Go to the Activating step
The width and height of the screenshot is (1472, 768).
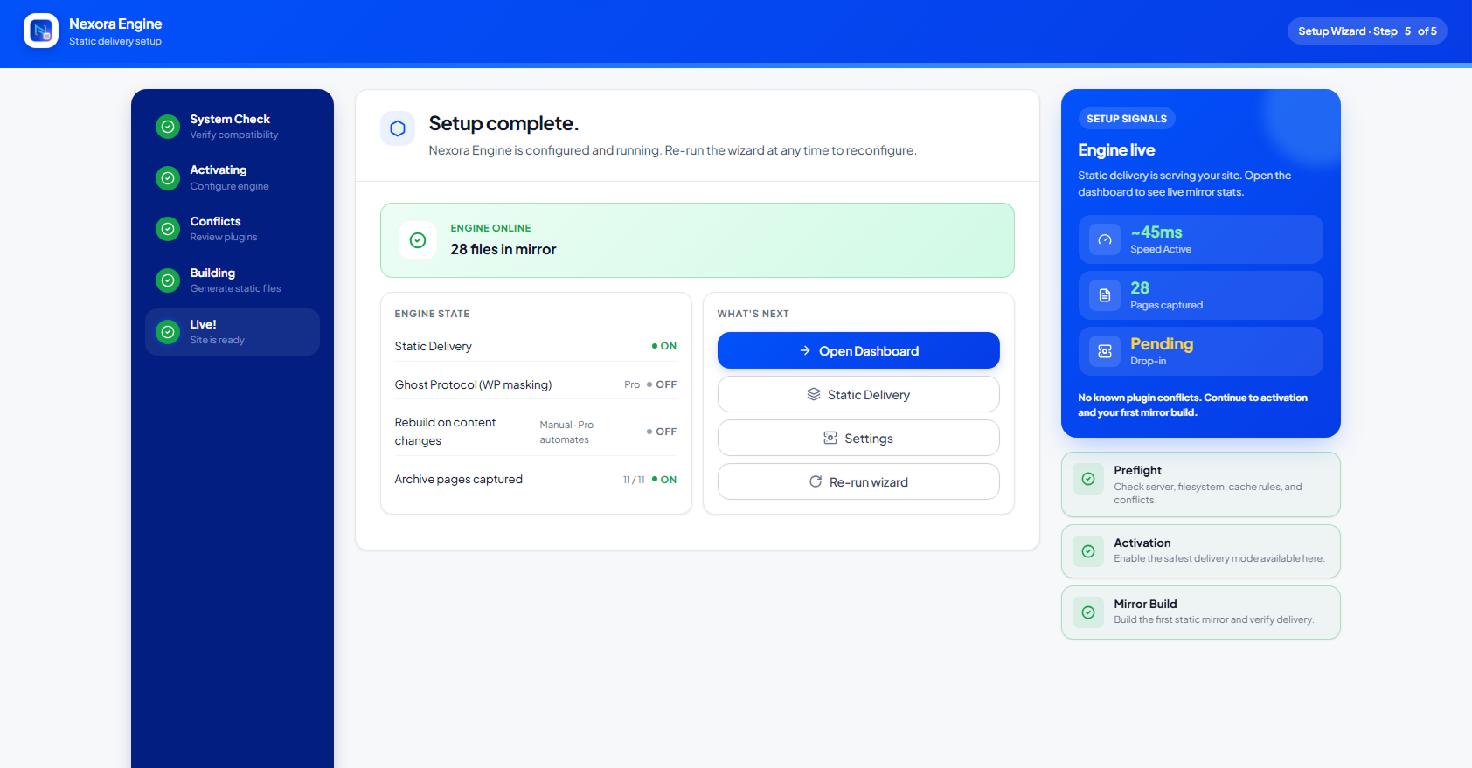[x=233, y=178]
